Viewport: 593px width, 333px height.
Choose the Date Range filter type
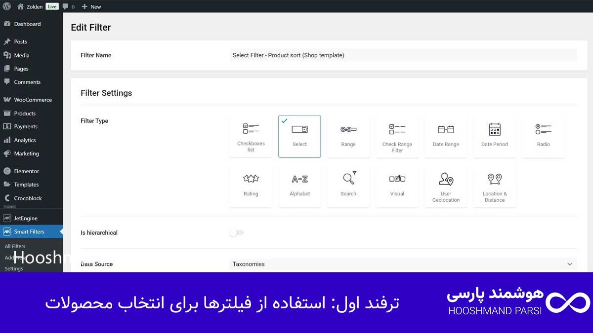(446, 136)
